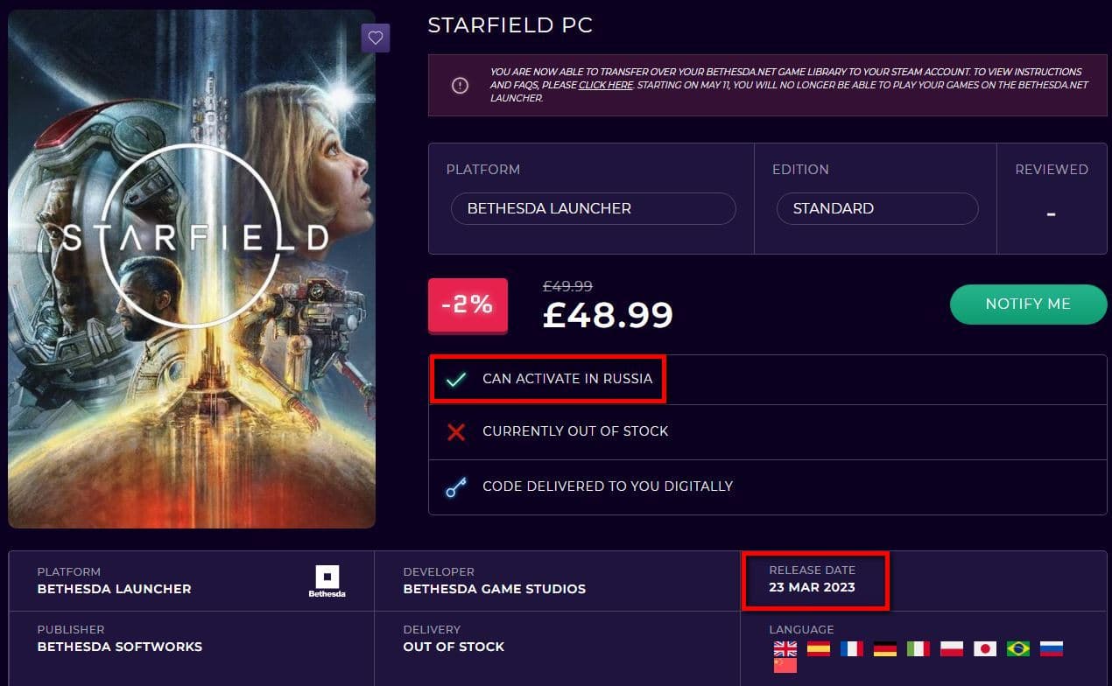The width and height of the screenshot is (1112, 686).
Task: Click the French flag icon
Action: point(851,649)
